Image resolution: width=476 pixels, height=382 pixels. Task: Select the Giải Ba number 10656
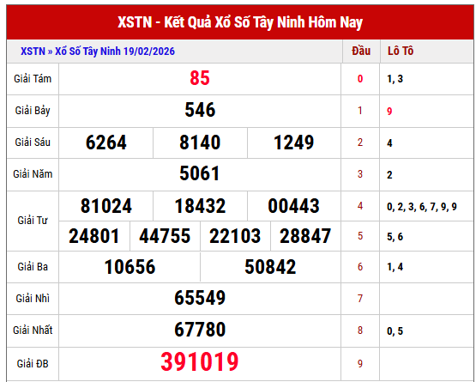point(130,267)
